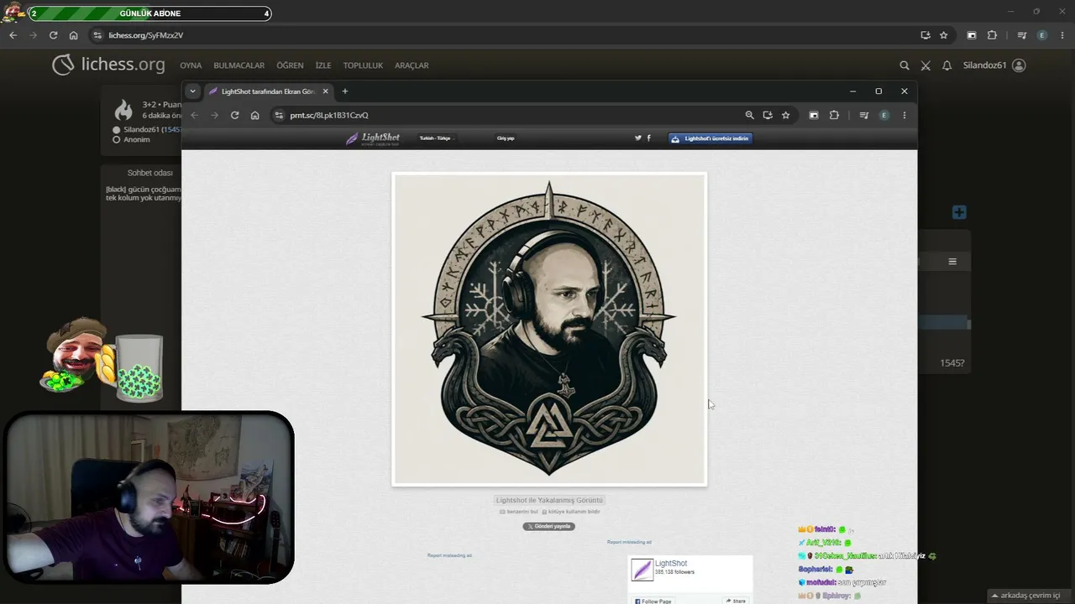Click the blue plus icon on Lichess page
This screenshot has width=1075, height=604.
pyautogui.click(x=959, y=212)
